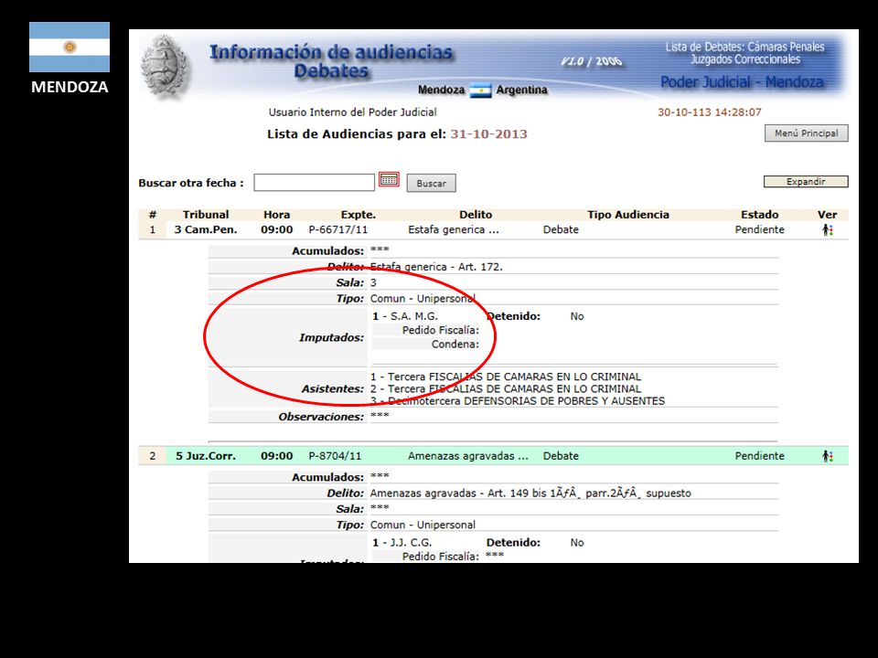Click the Buscar button

click(431, 183)
